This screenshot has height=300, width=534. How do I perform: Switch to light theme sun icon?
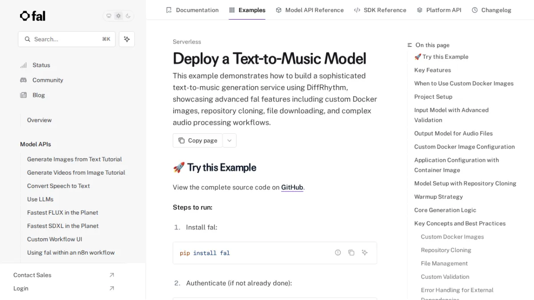118,16
